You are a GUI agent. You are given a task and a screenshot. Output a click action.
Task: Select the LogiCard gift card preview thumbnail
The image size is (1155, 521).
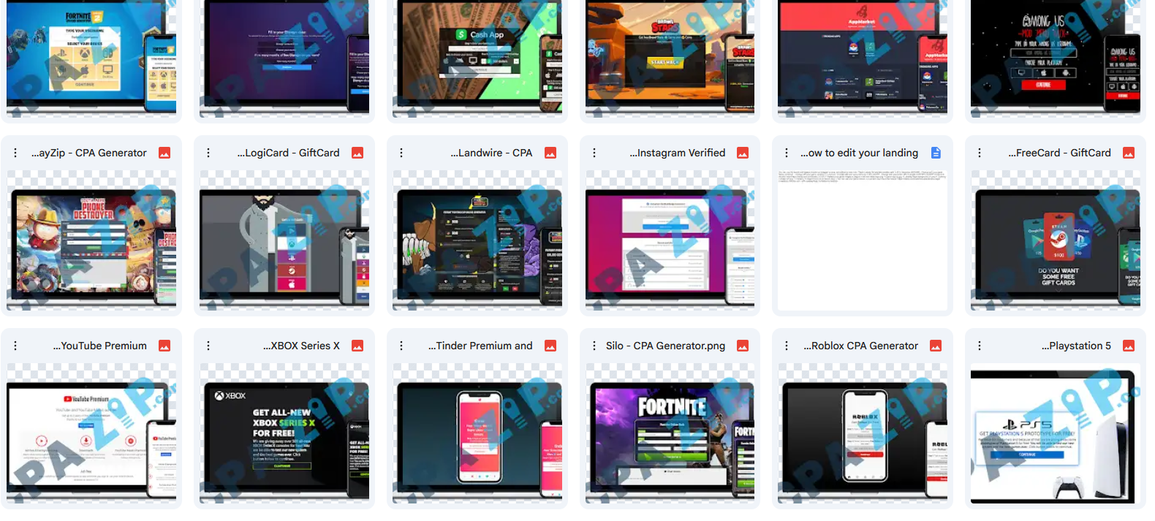[x=284, y=240]
